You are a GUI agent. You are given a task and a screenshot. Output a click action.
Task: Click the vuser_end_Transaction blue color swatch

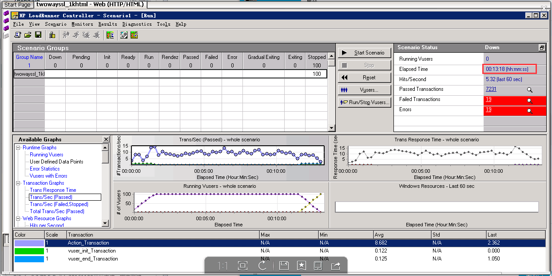29,259
